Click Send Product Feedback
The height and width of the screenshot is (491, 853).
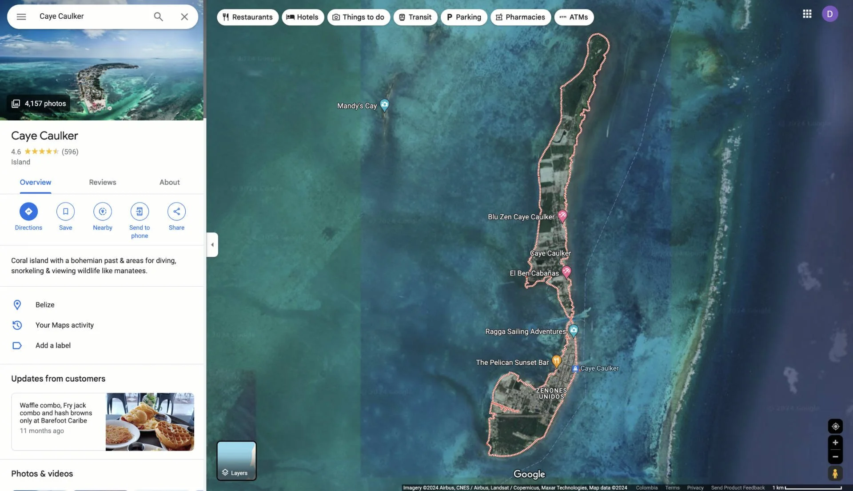pyautogui.click(x=738, y=488)
